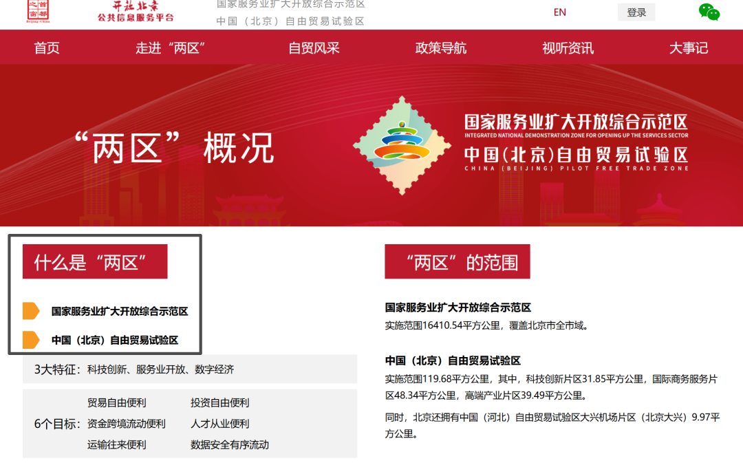Image resolution: width=743 pixels, height=474 pixels.
Task: Click the "两区"的范围 red heading
Action: click(x=457, y=261)
